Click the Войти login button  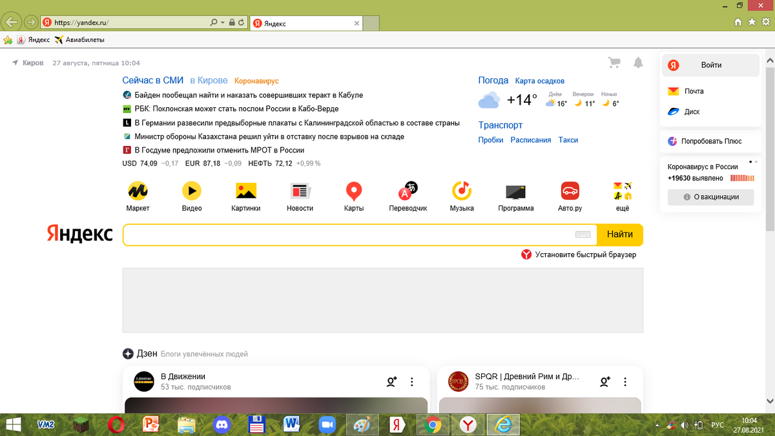[710, 65]
